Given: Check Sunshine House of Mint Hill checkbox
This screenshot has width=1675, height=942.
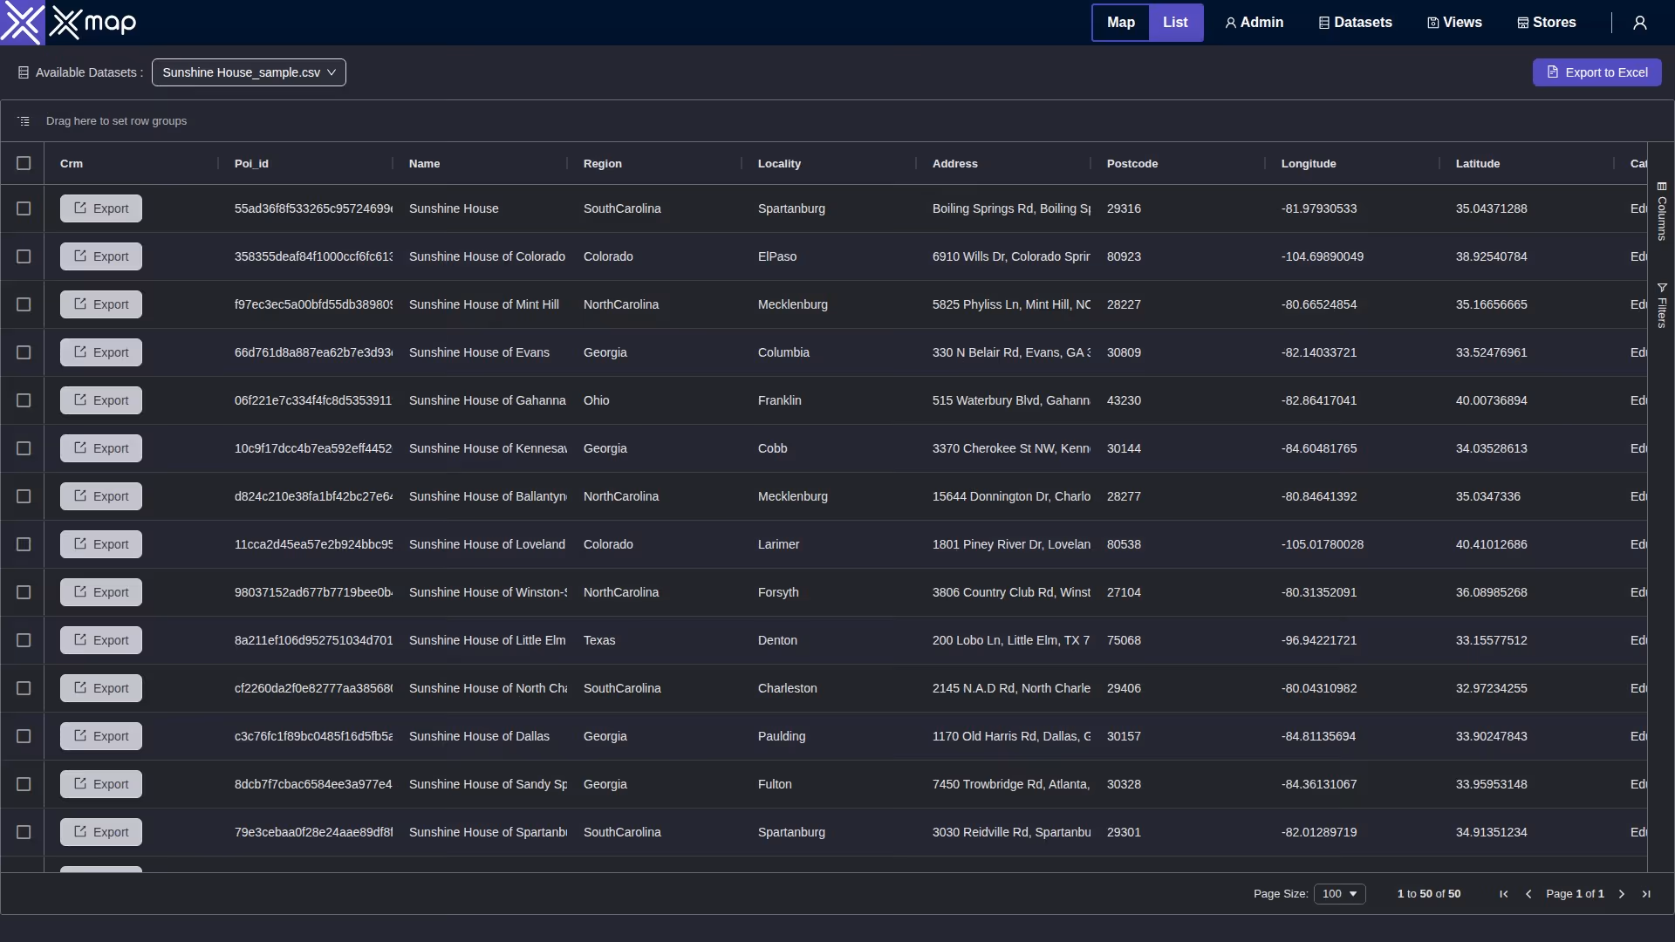Looking at the screenshot, I should [x=24, y=304].
